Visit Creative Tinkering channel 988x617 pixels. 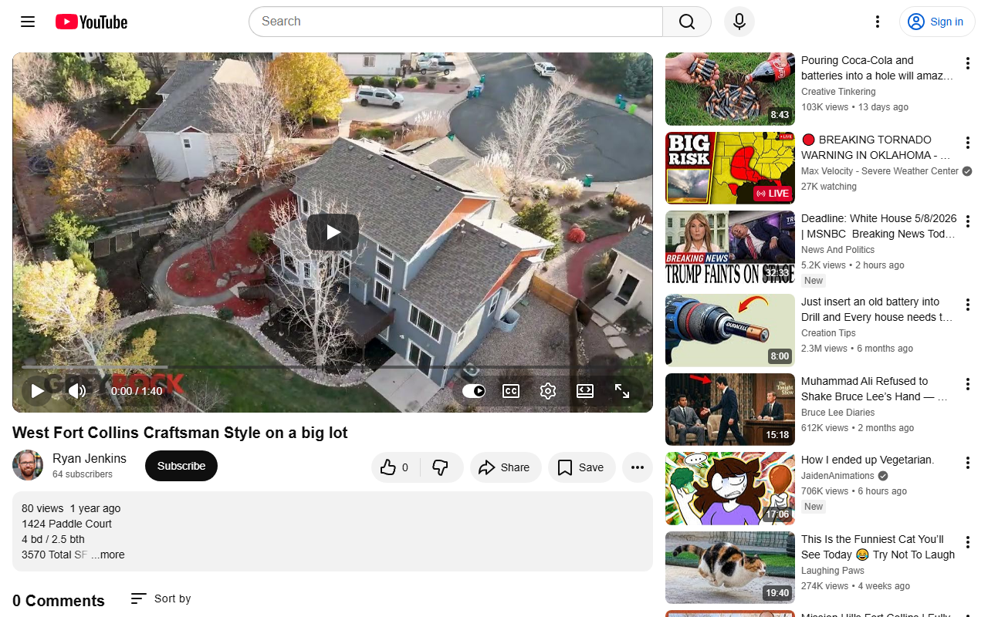coord(838,92)
